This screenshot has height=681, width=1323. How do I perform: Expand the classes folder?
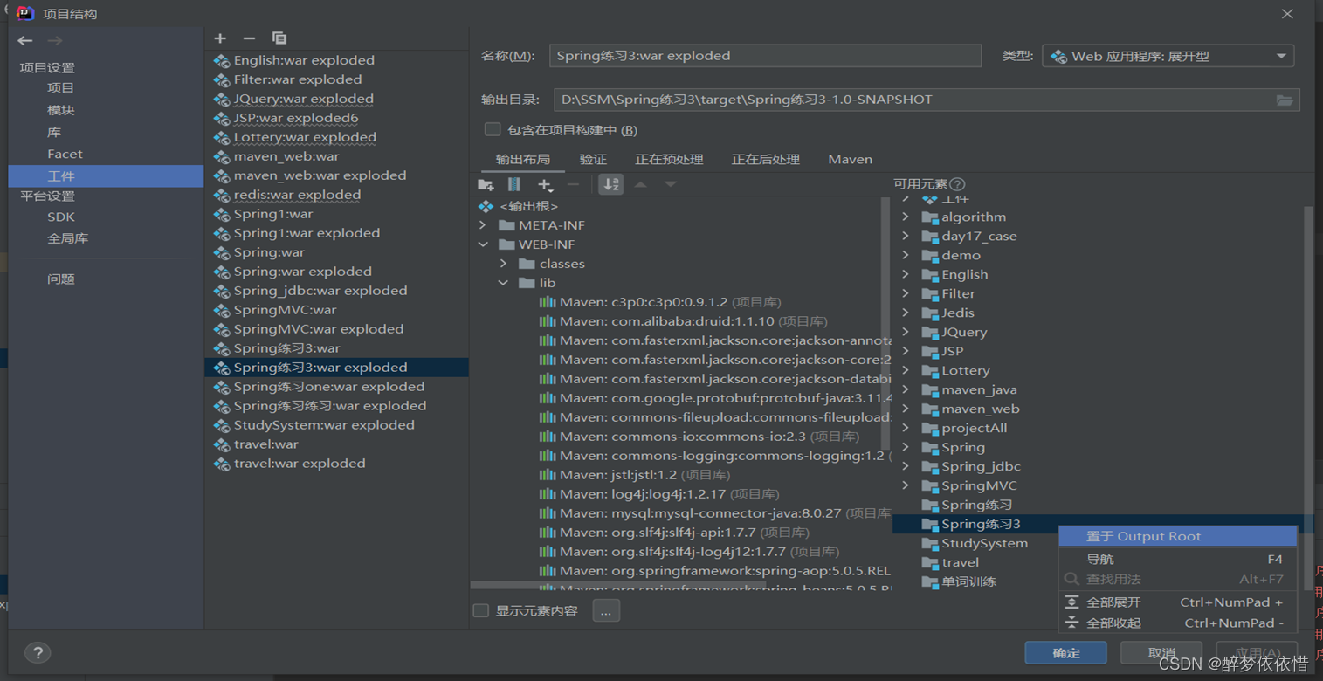point(503,264)
